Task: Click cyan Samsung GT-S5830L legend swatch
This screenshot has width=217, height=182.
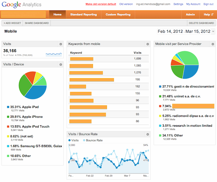Action: [8, 146]
